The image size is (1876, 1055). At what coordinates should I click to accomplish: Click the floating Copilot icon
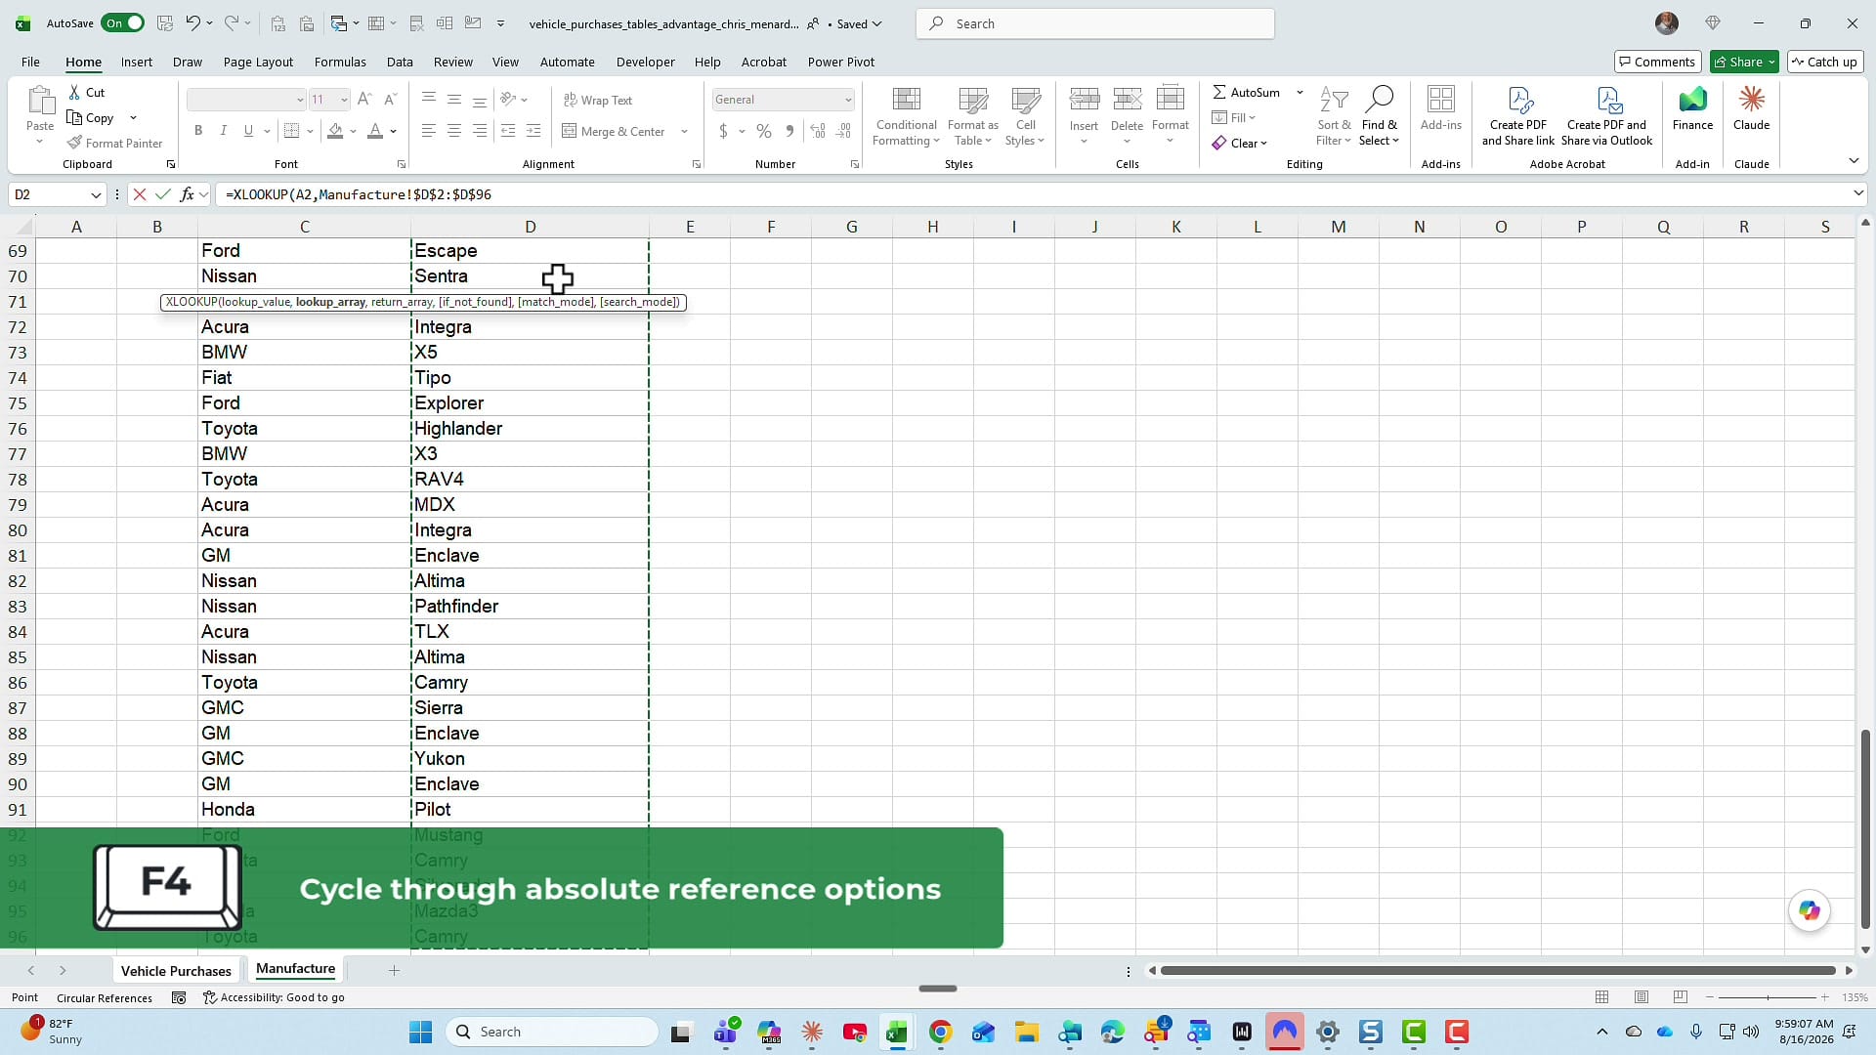pos(1810,910)
